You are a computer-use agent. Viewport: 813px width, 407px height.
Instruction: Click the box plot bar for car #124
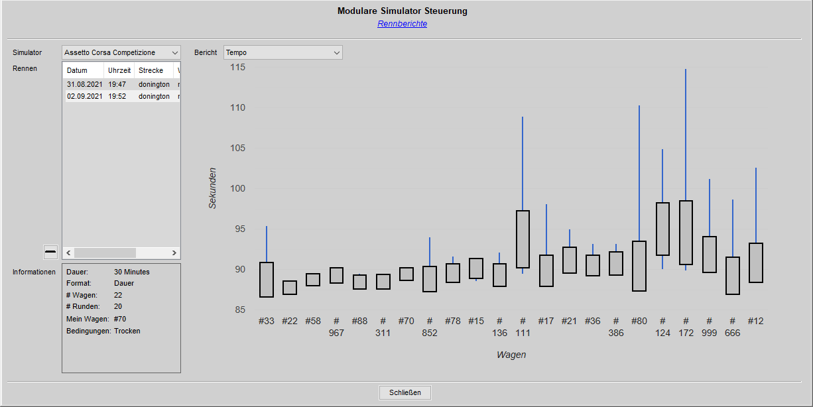[x=662, y=229]
